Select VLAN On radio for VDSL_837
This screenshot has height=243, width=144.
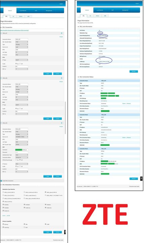click(16, 64)
